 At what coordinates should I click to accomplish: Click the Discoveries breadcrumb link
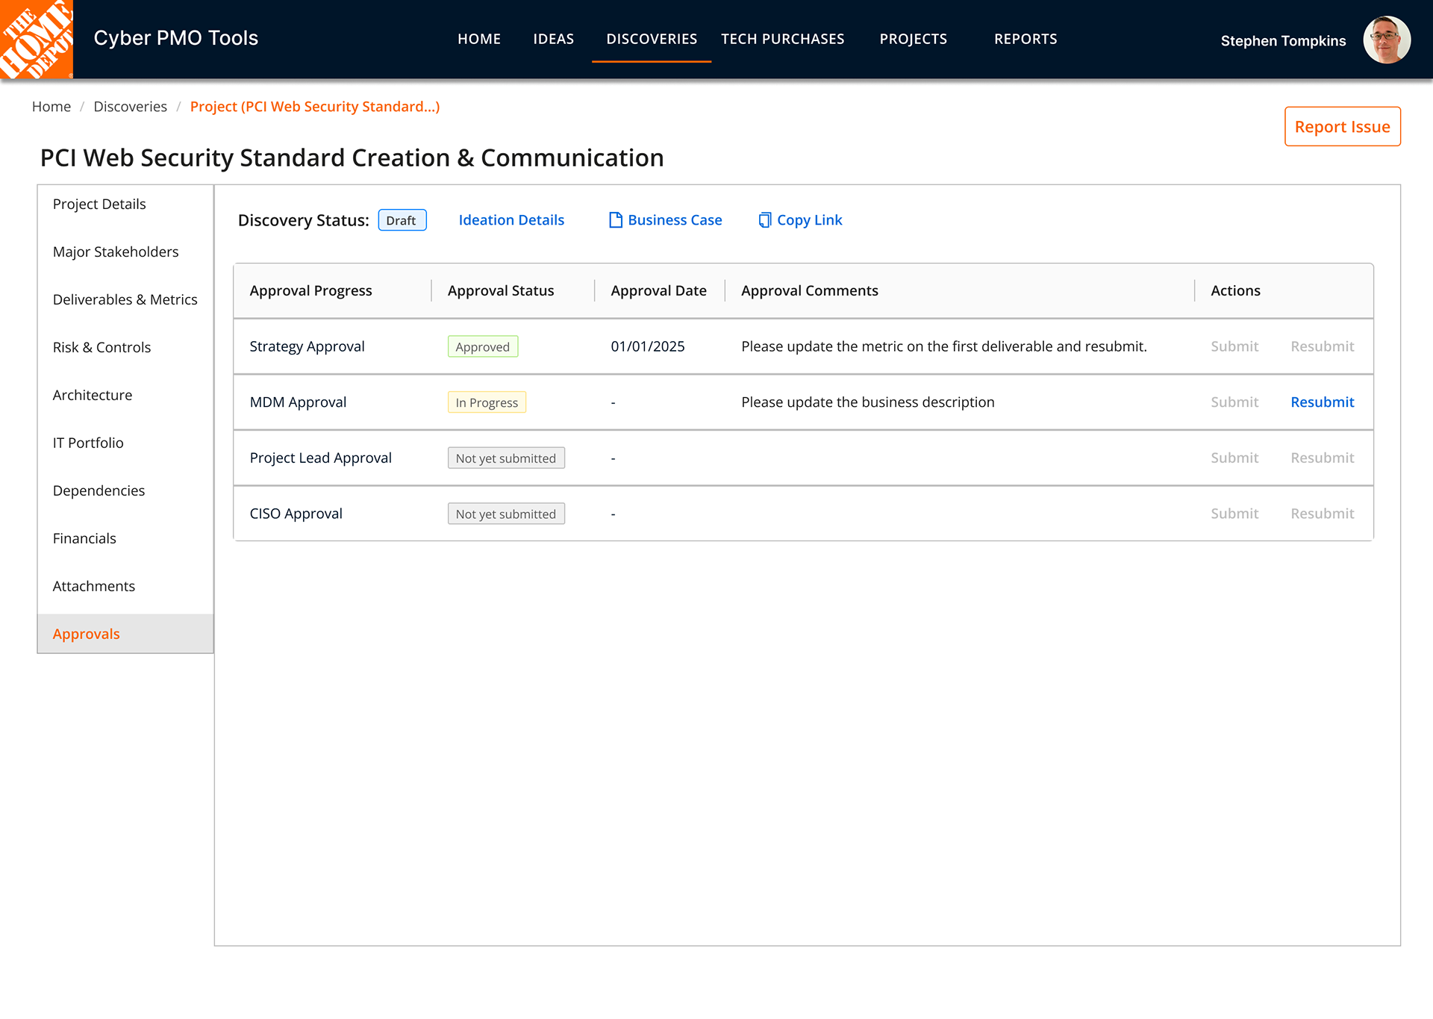click(130, 107)
